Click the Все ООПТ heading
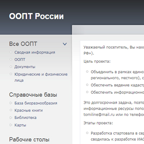The width and height of the screenshot is (144, 144). click(23, 44)
